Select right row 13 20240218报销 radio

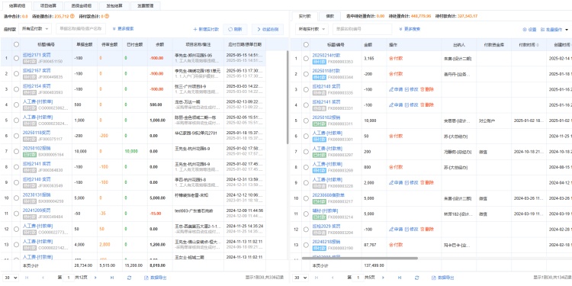click(306, 245)
